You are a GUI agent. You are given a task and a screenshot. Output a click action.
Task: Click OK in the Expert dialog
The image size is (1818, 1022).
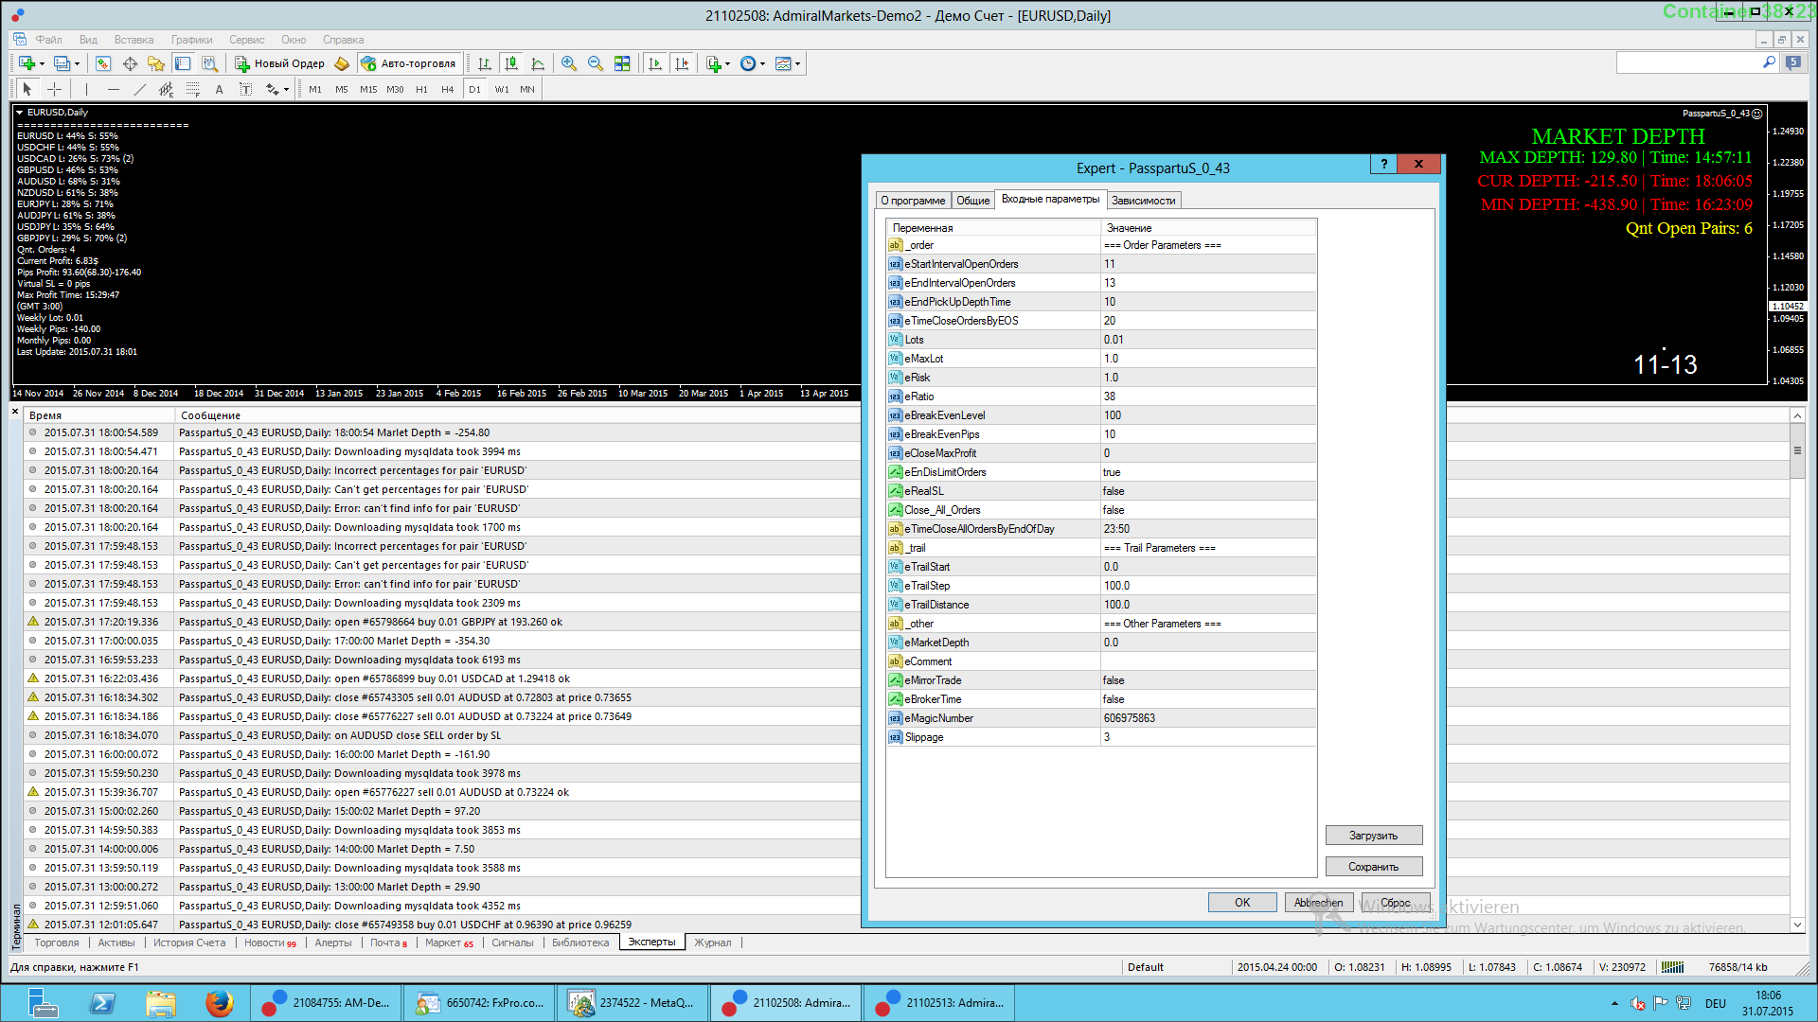1242,903
